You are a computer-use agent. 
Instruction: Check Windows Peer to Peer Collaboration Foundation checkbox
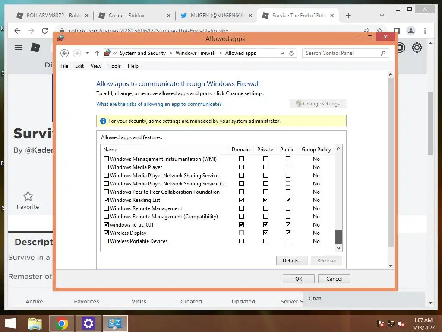click(106, 192)
